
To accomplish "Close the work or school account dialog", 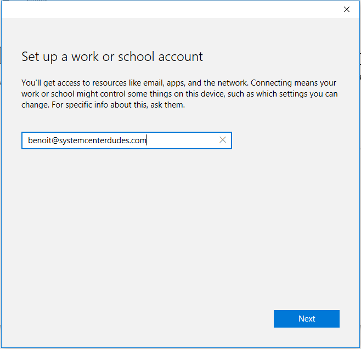I will 347,9.
